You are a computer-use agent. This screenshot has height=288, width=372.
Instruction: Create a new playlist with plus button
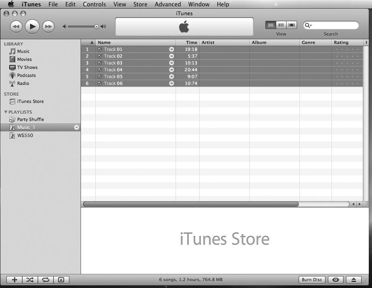pyautogui.click(x=14, y=280)
